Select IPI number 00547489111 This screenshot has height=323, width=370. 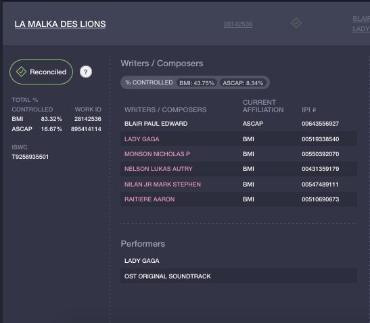(320, 184)
